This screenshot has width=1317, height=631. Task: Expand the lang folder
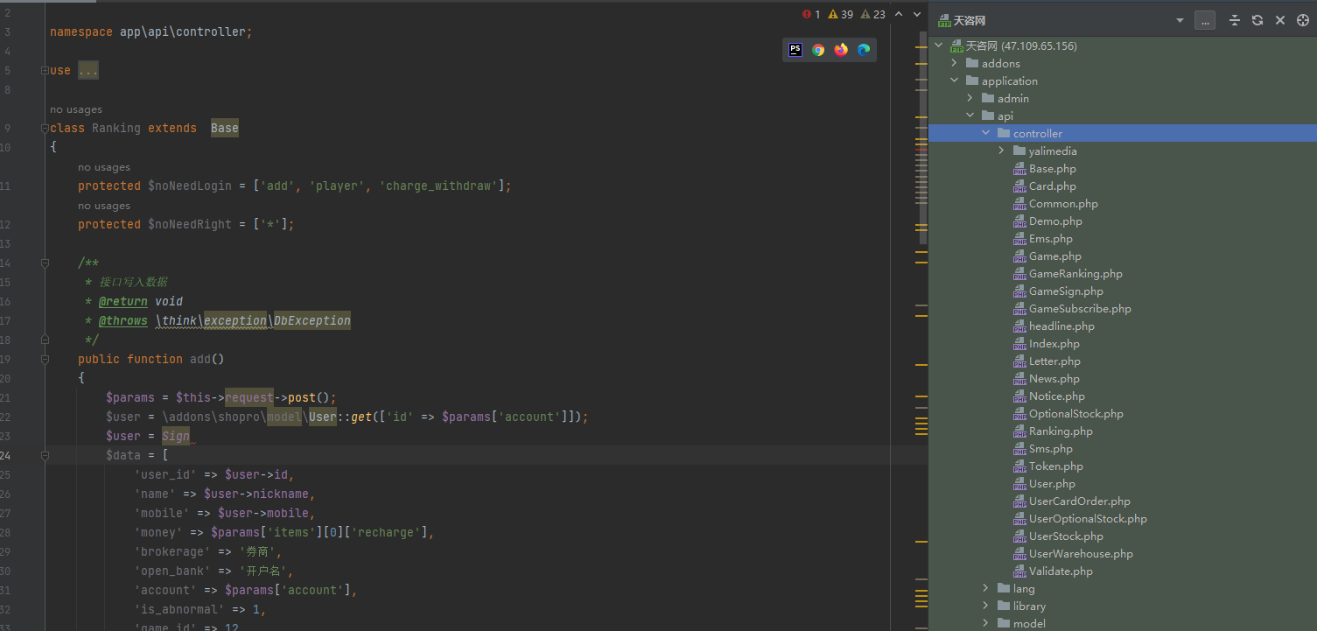[986, 588]
